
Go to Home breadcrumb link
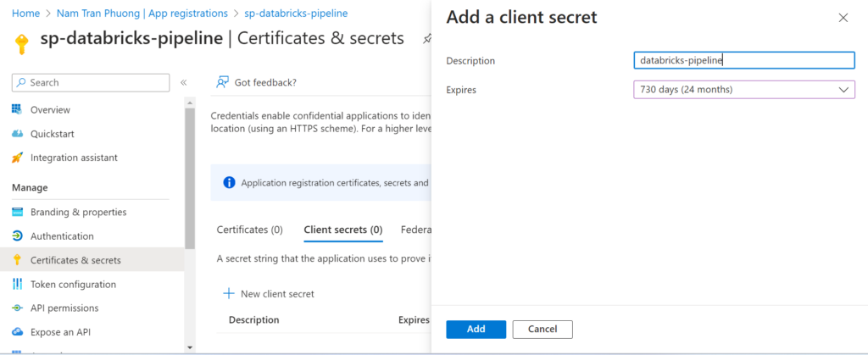pos(26,14)
